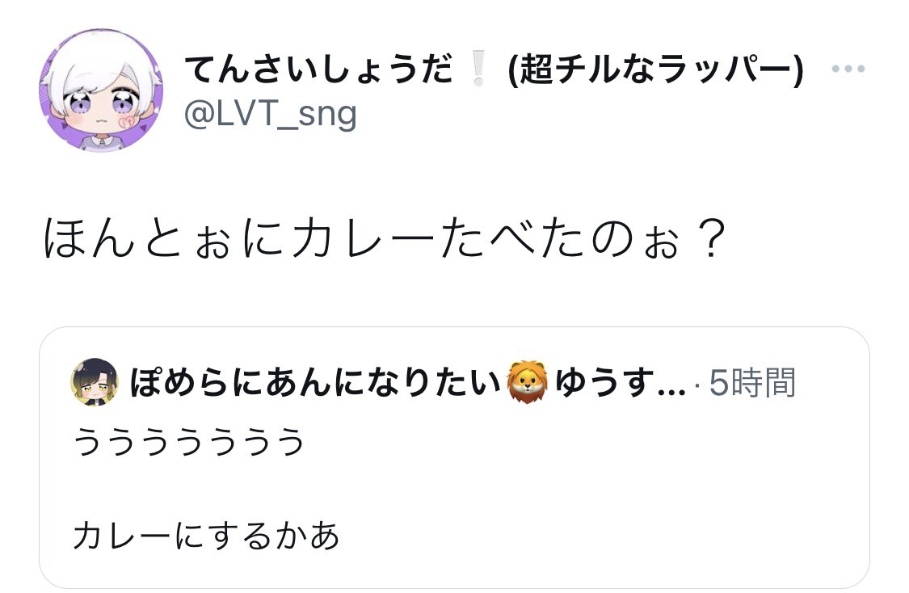Open quoted tweet via カレーにするかあ text
This screenshot has width=909, height=593.
(206, 535)
